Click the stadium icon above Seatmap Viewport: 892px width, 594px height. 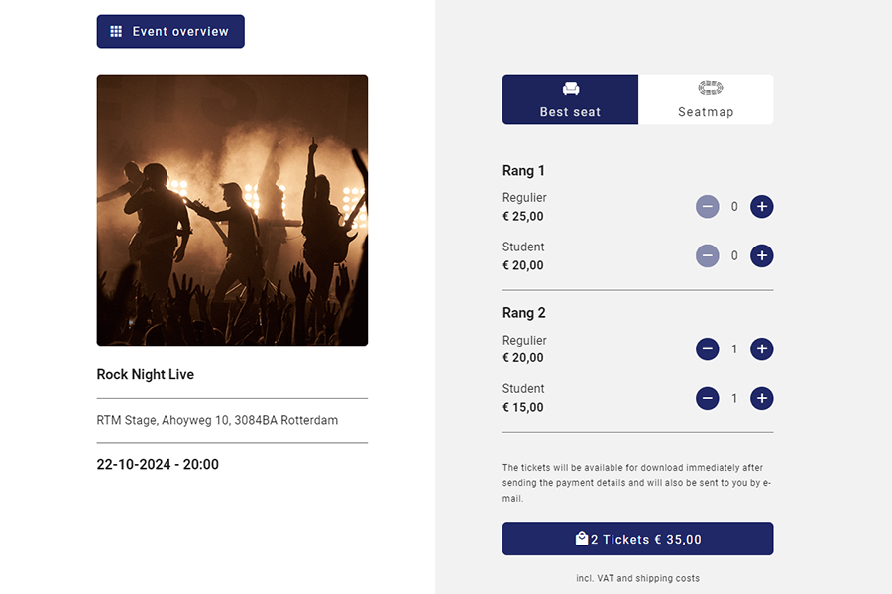click(x=710, y=89)
